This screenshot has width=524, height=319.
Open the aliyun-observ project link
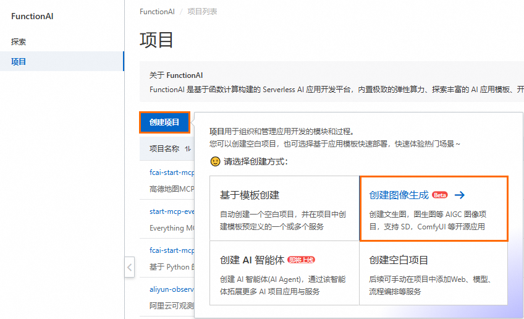(172, 289)
